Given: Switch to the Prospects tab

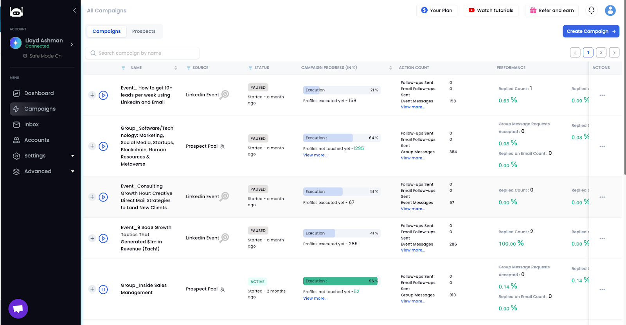Looking at the screenshot, I should click(144, 31).
